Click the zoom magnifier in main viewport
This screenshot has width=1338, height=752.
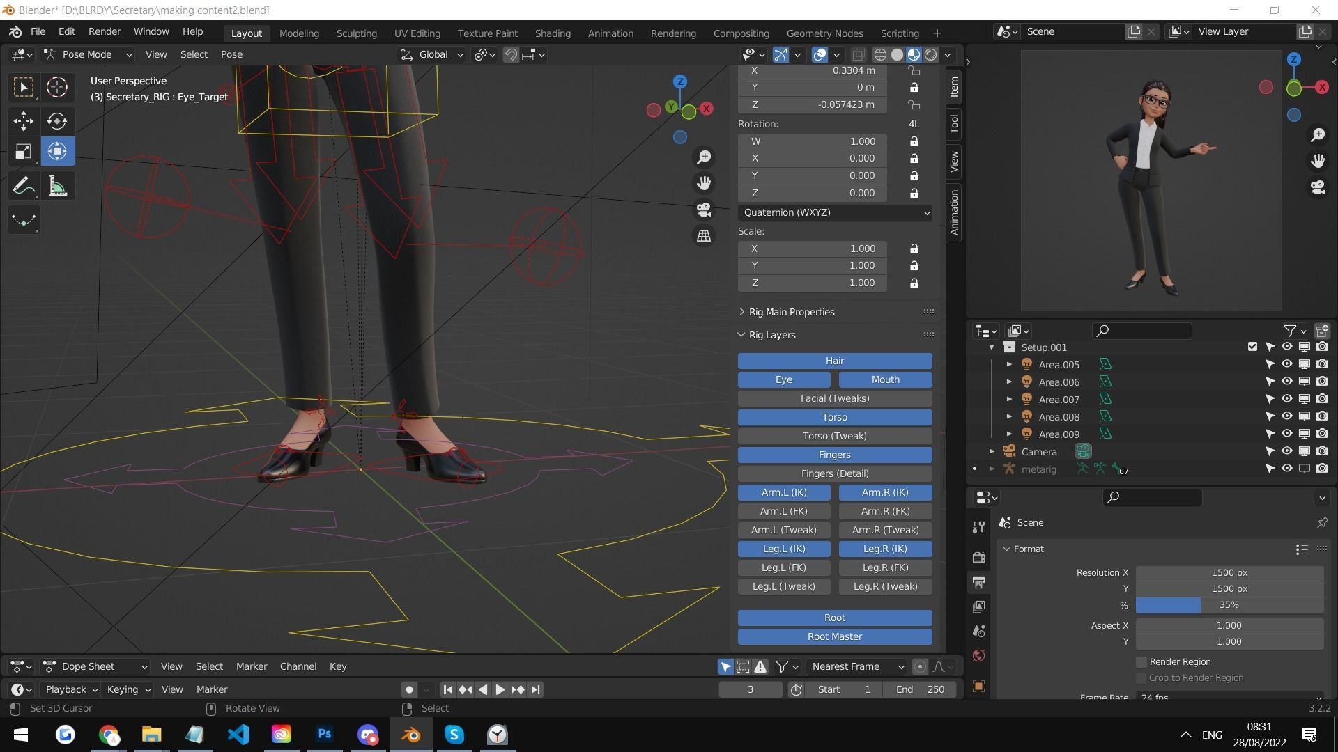tap(704, 157)
